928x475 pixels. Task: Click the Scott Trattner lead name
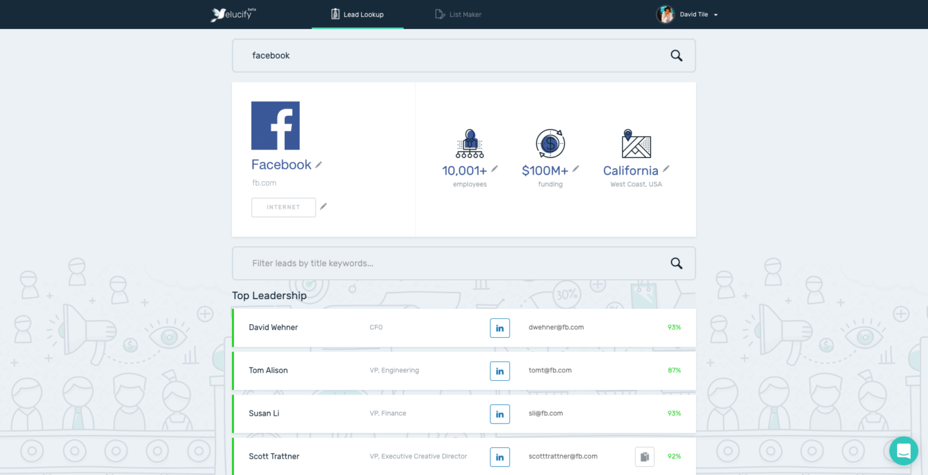pyautogui.click(x=274, y=456)
